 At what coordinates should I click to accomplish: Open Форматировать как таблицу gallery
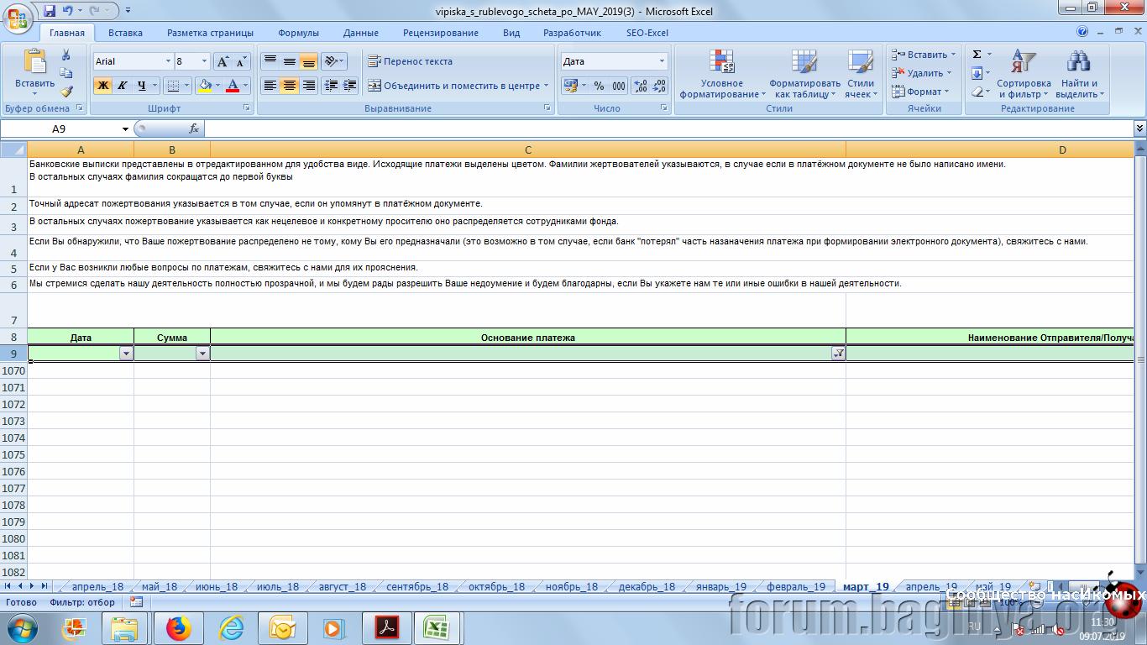click(804, 74)
